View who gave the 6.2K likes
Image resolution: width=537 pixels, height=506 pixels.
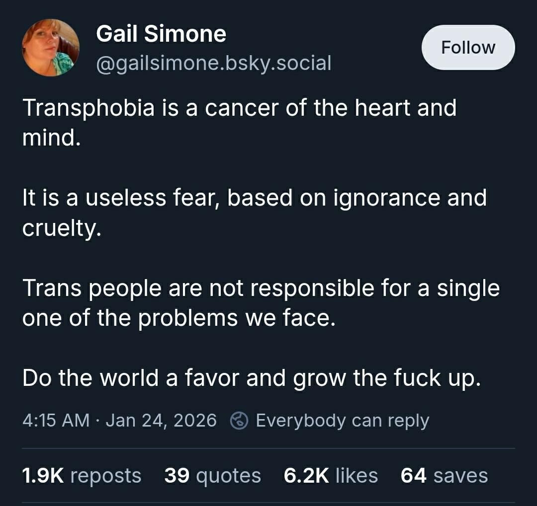(331, 475)
